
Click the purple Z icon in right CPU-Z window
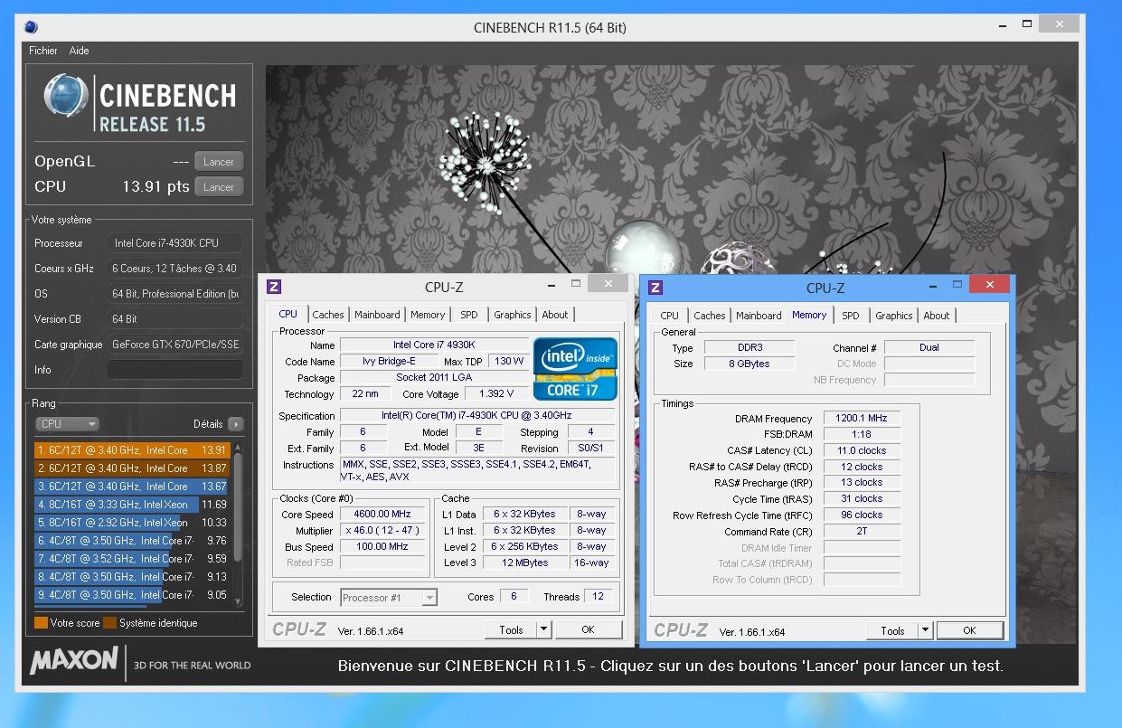[x=655, y=288]
